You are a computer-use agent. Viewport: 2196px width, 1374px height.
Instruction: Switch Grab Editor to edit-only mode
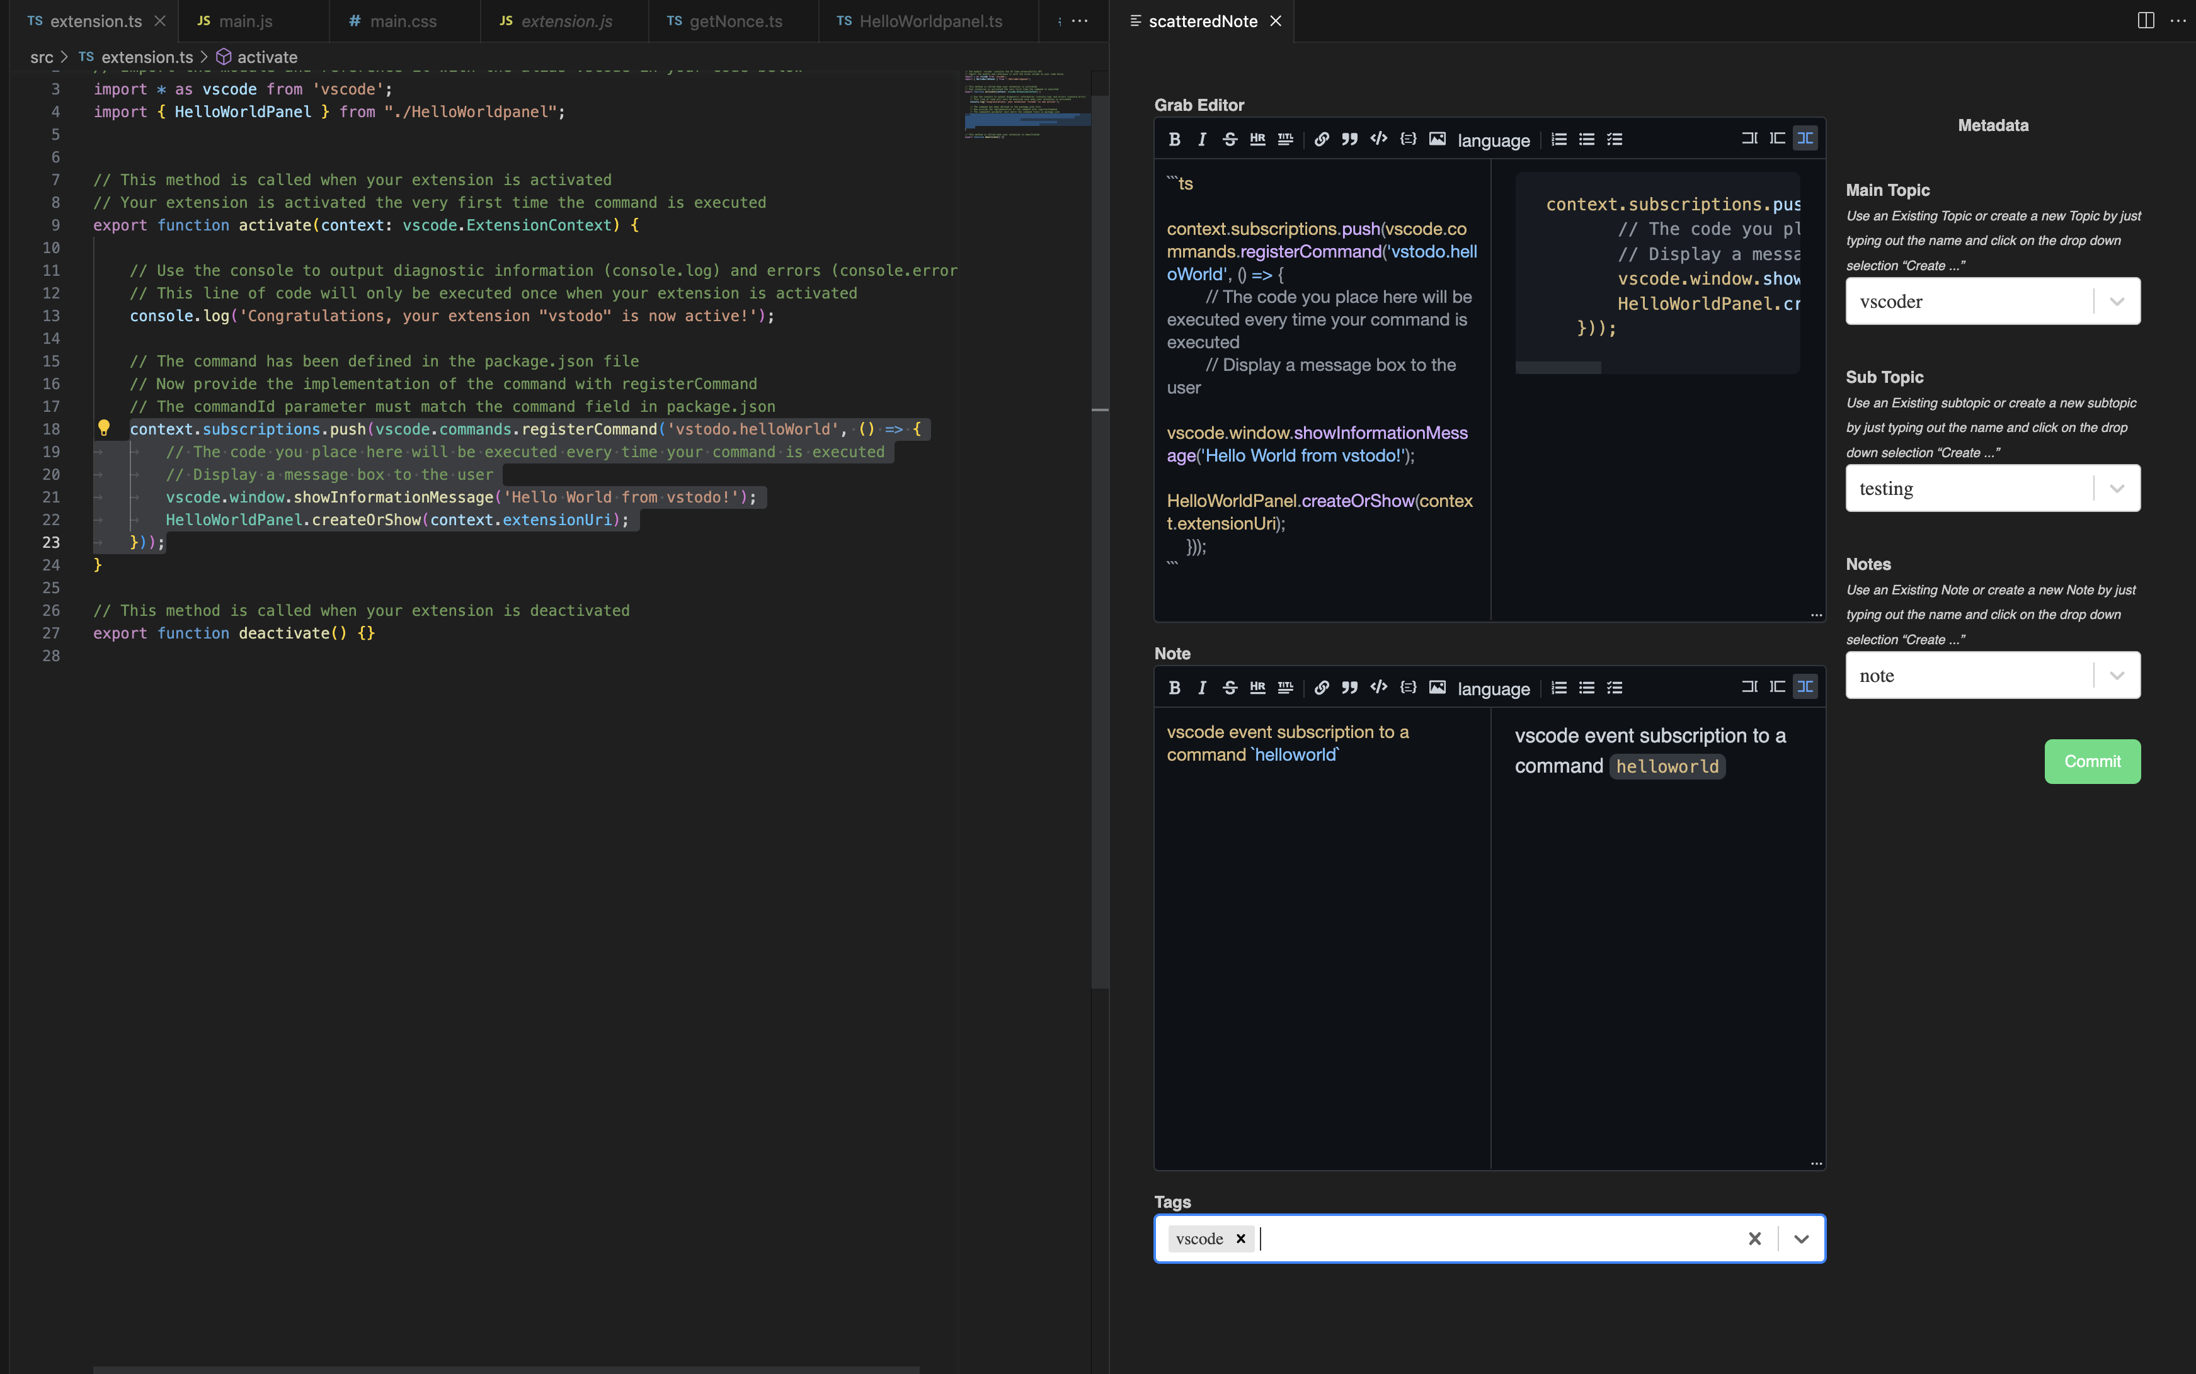1749,138
